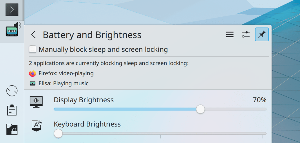Click the Display Brightness monitor icon
The width and height of the screenshot is (300, 143).
[x=36, y=101]
